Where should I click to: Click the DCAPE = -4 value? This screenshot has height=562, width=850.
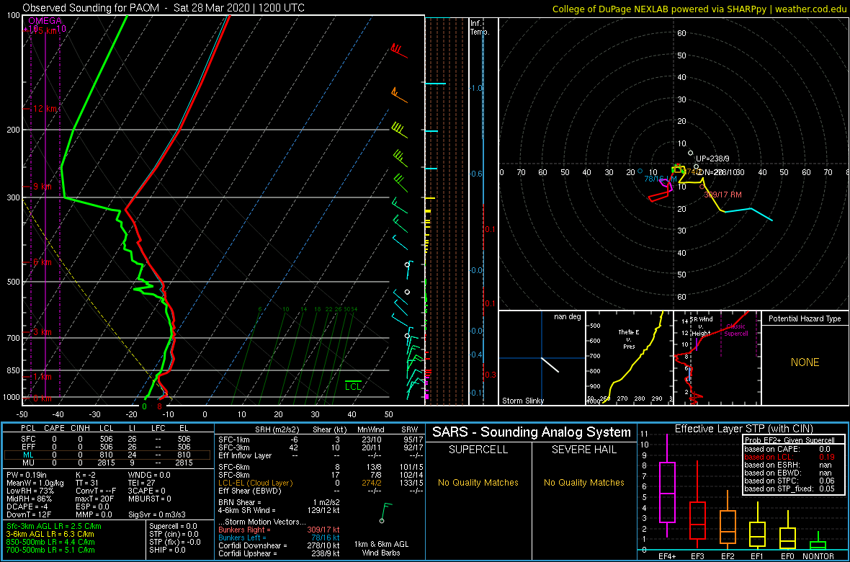point(26,507)
